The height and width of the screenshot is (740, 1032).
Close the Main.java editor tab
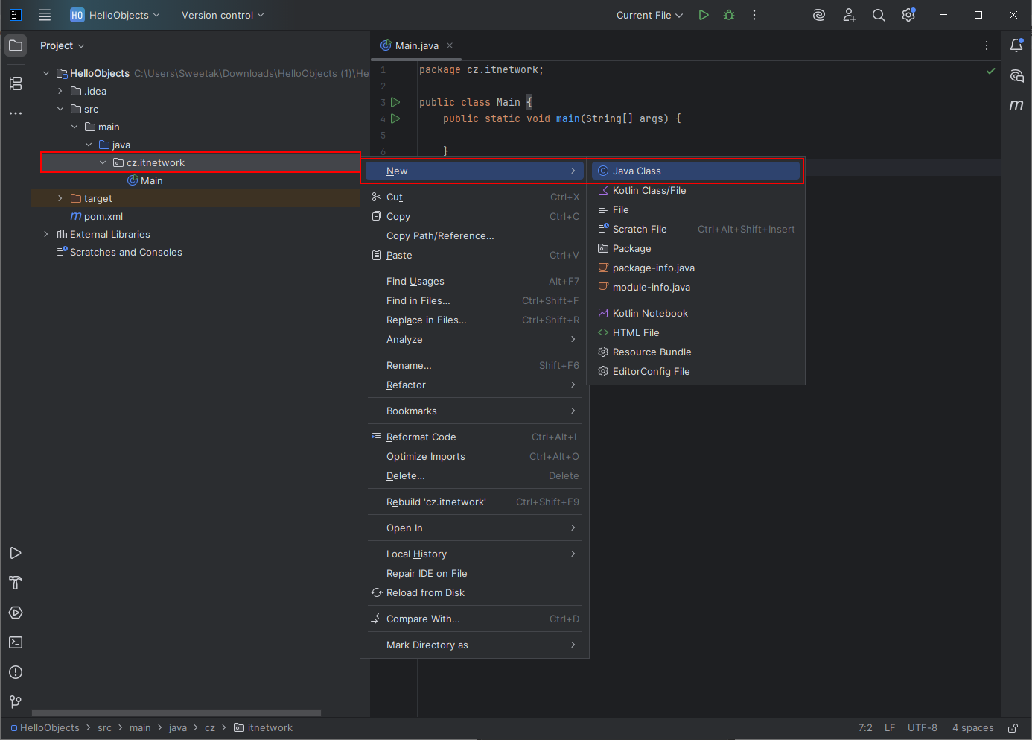pos(450,45)
